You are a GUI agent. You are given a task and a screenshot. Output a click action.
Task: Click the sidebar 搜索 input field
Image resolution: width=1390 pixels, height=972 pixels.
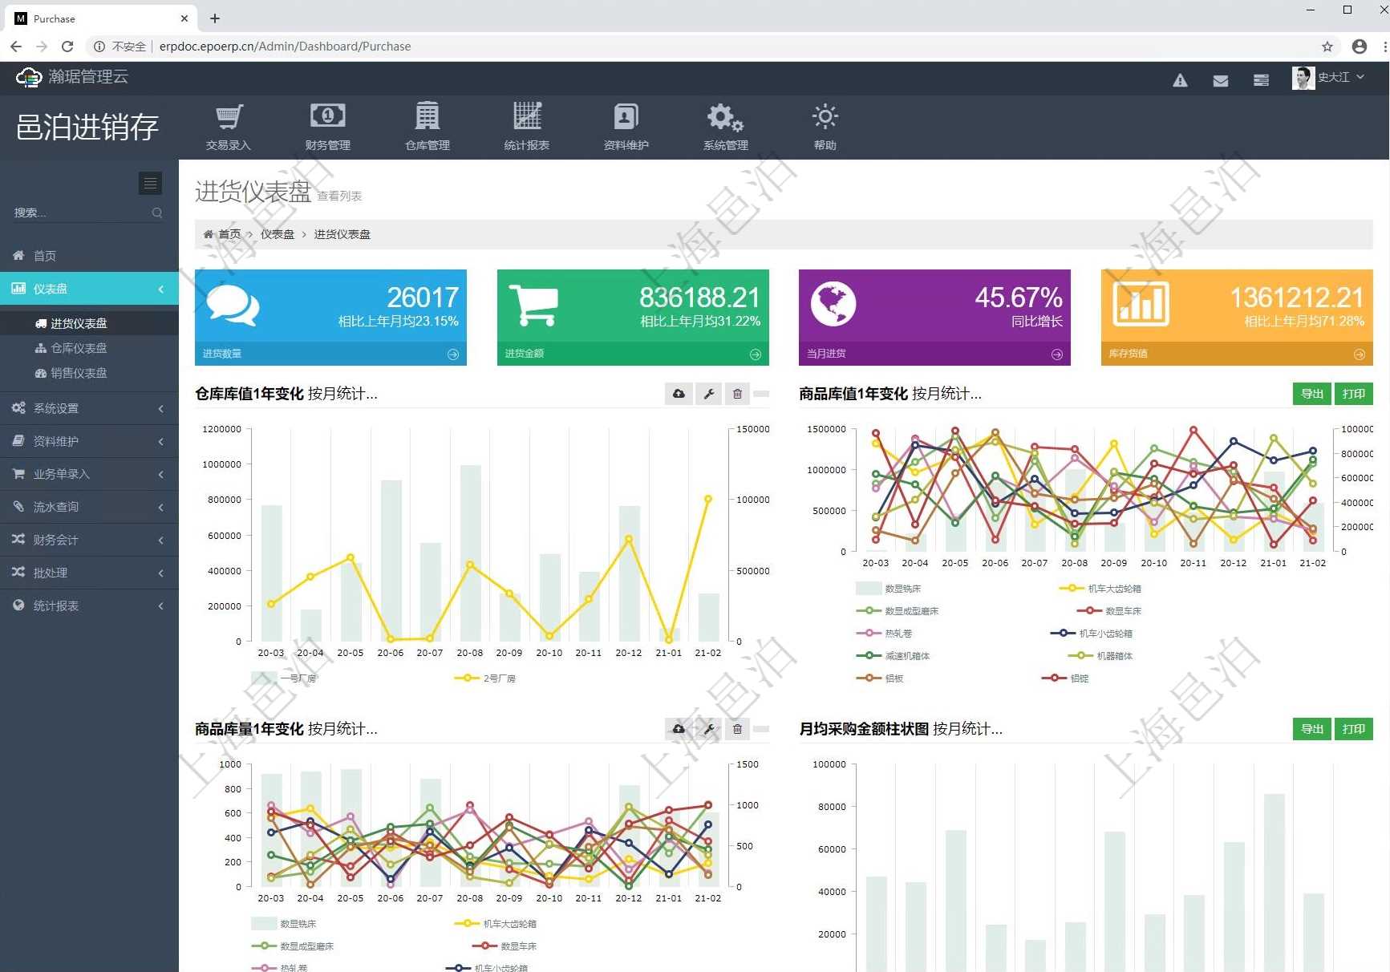click(80, 213)
